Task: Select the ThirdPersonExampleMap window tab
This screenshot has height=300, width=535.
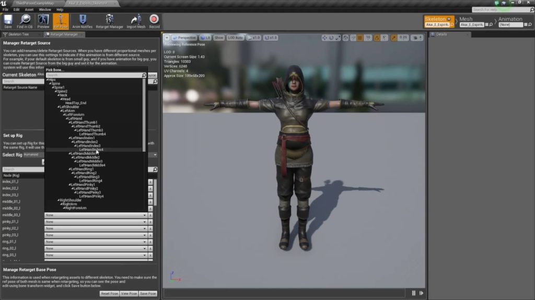Action: (x=35, y=3)
